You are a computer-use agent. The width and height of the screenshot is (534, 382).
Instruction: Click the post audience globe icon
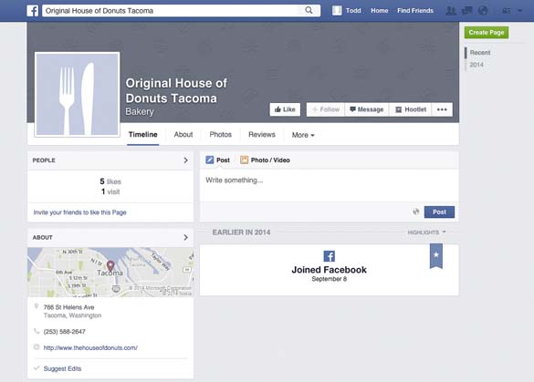[416, 212]
